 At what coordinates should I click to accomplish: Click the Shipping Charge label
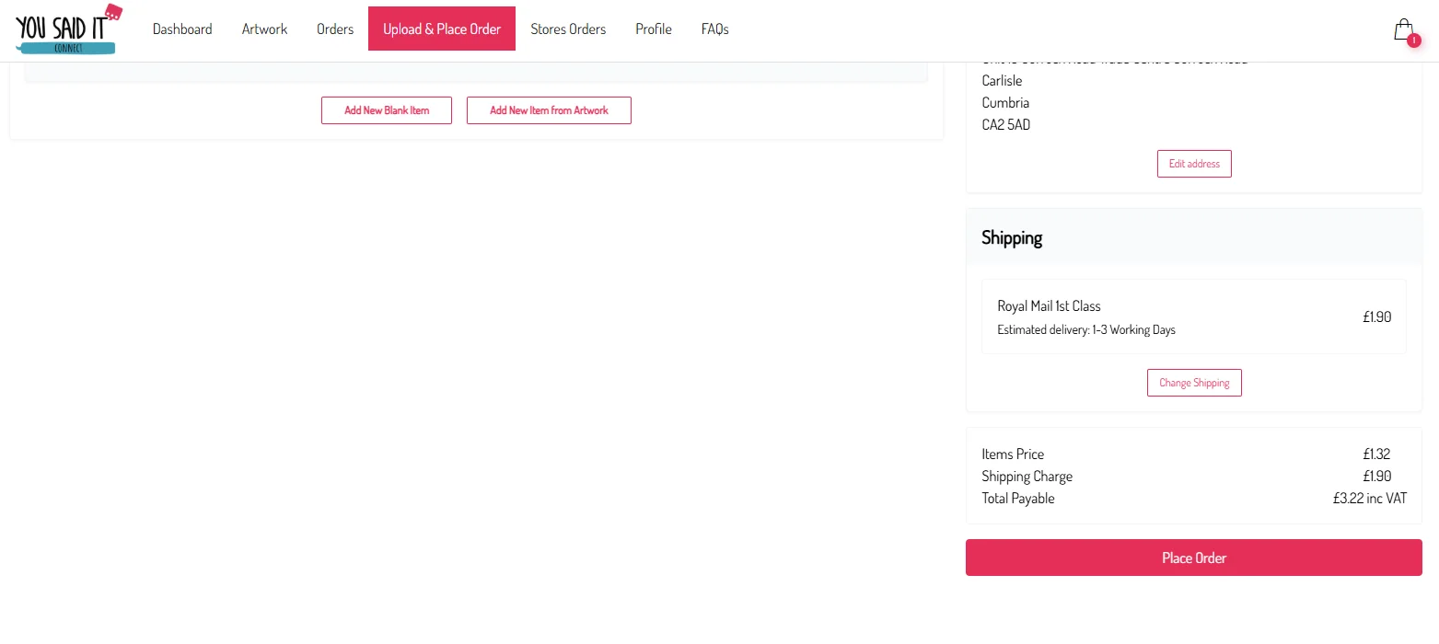pos(1027,476)
